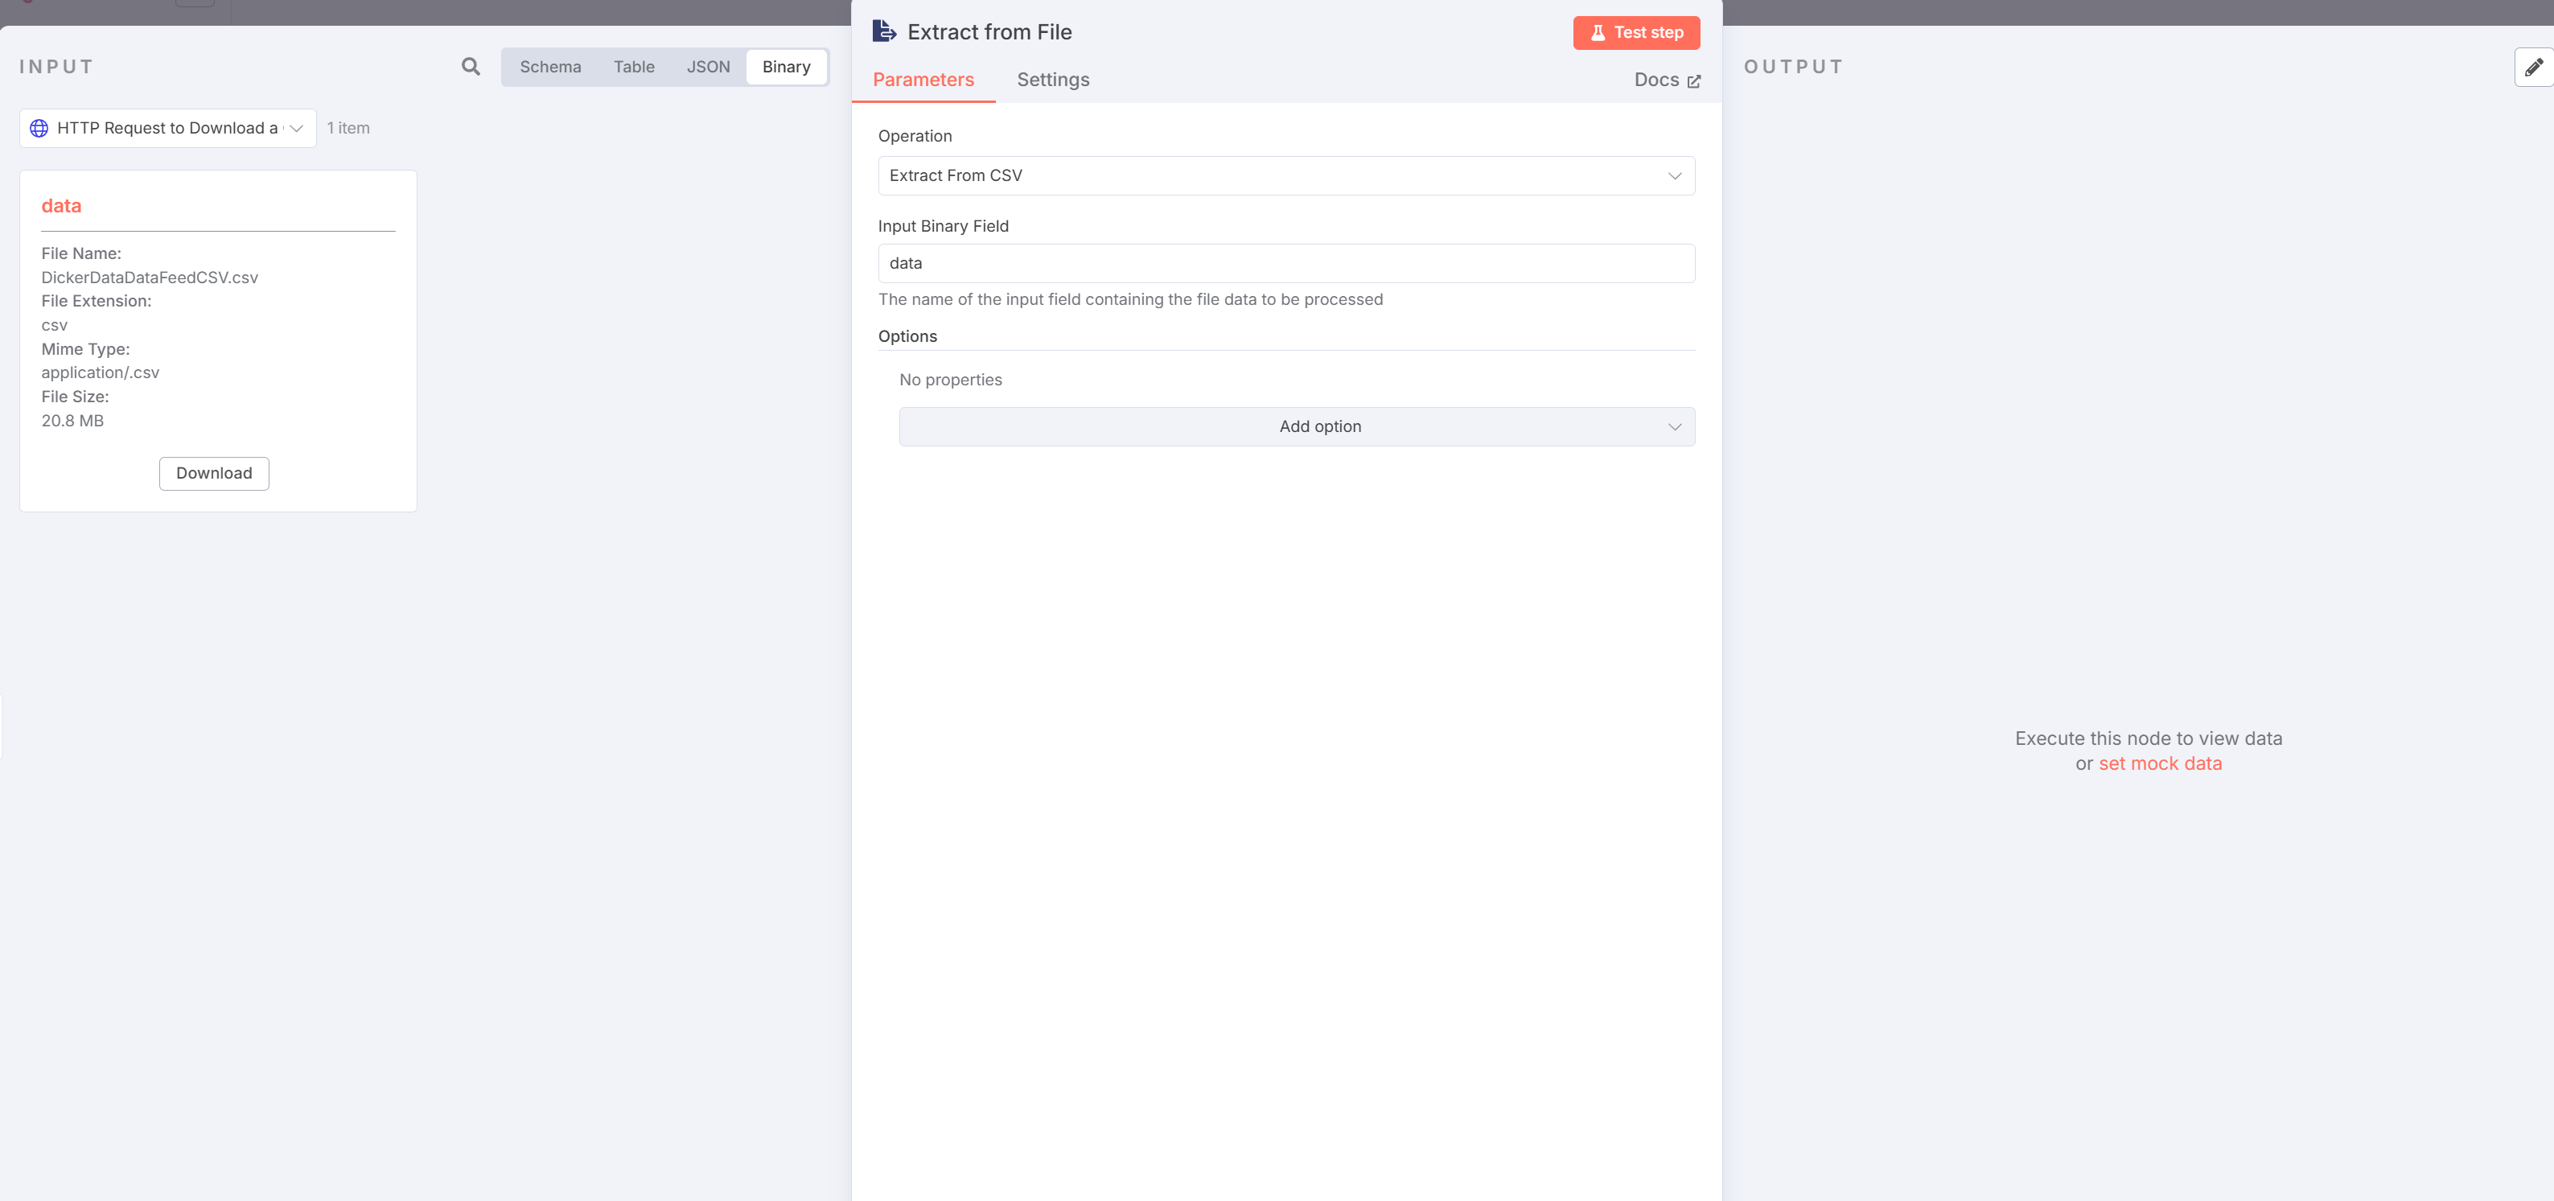Select the Binary view toggle
Image resolution: width=2554 pixels, height=1201 pixels.
coord(785,67)
